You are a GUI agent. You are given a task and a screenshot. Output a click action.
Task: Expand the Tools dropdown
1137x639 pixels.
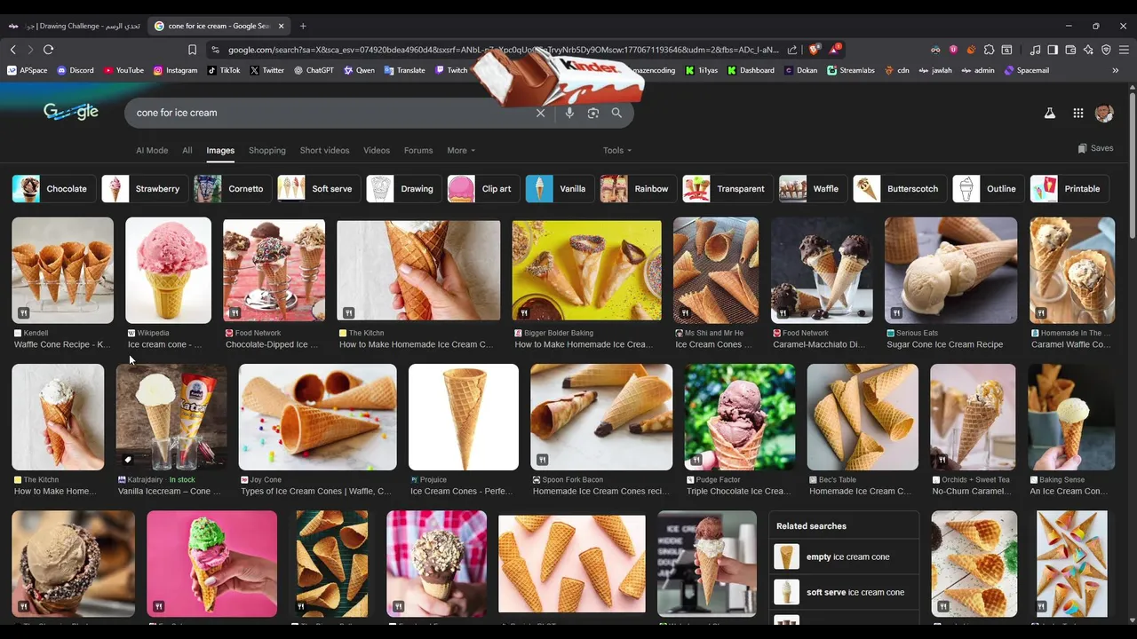click(617, 150)
